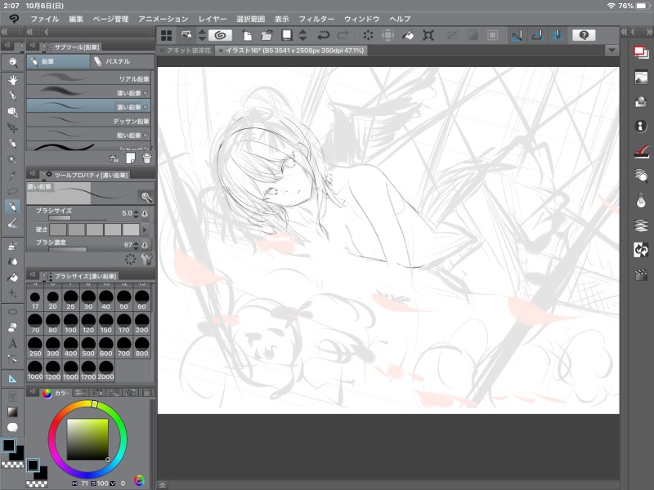Open the Brush Size panel menu
The image size is (654, 490).
pyautogui.click(x=32, y=274)
